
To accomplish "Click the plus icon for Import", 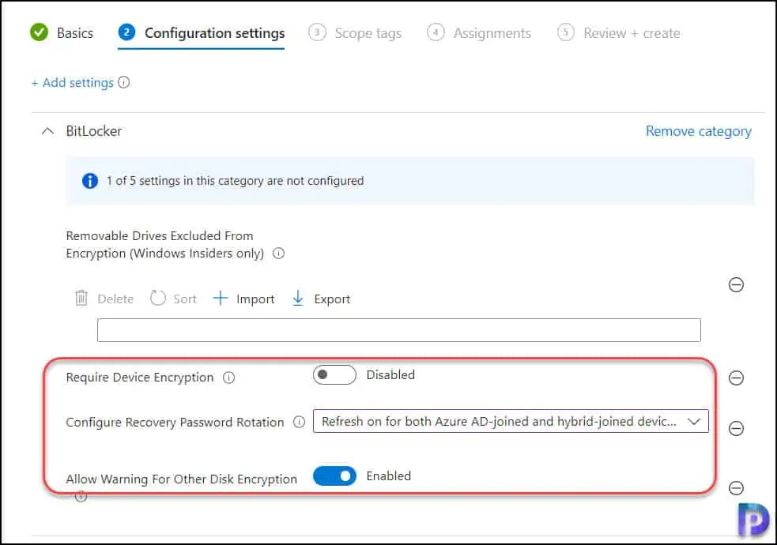I will point(220,298).
